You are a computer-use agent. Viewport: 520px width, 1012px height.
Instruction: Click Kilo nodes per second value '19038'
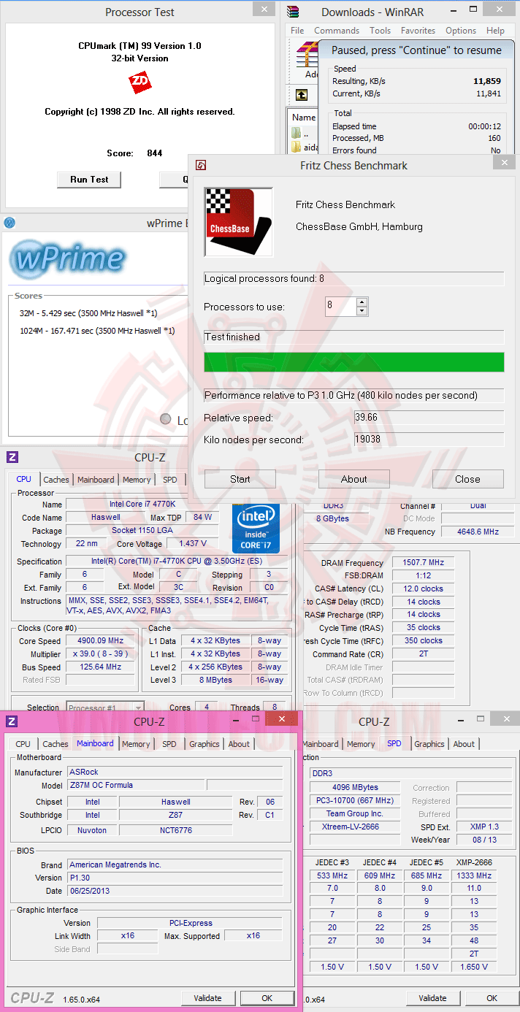tap(429, 440)
